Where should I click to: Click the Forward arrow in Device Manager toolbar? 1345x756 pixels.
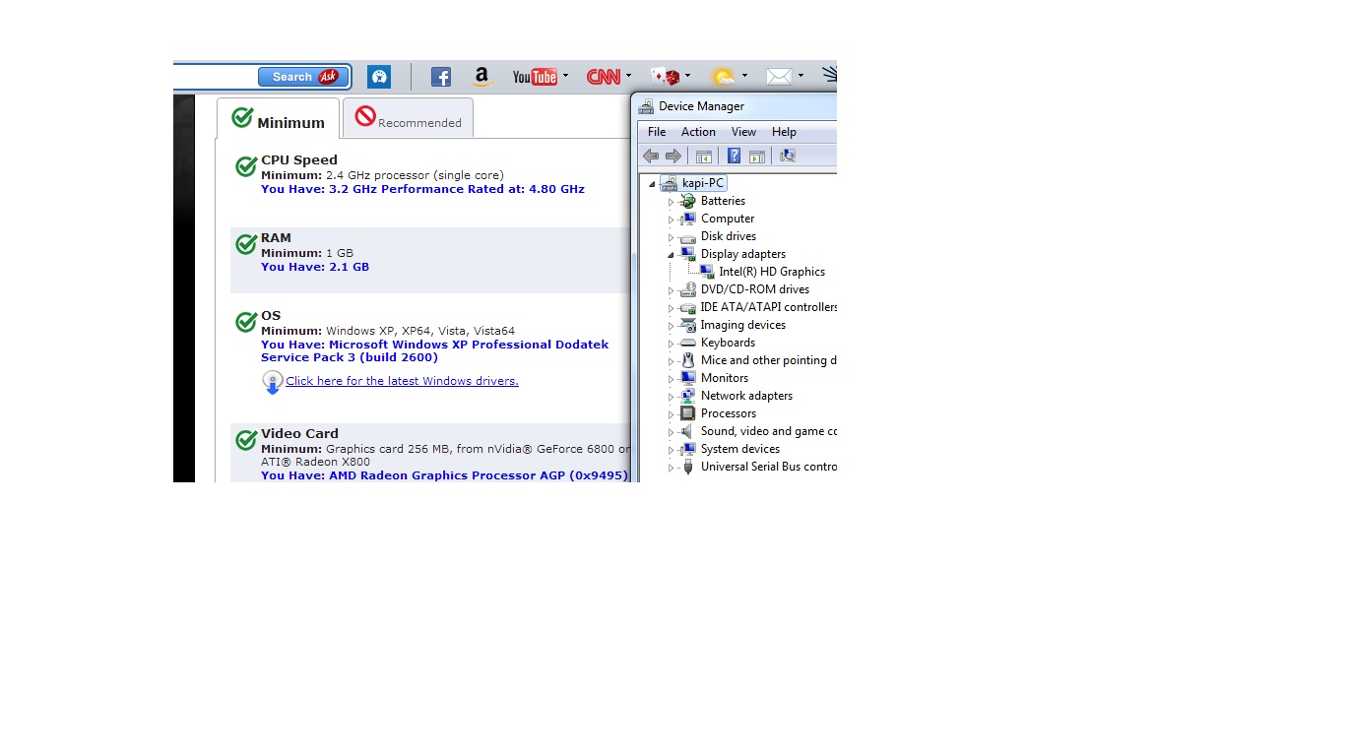pyautogui.click(x=673, y=156)
